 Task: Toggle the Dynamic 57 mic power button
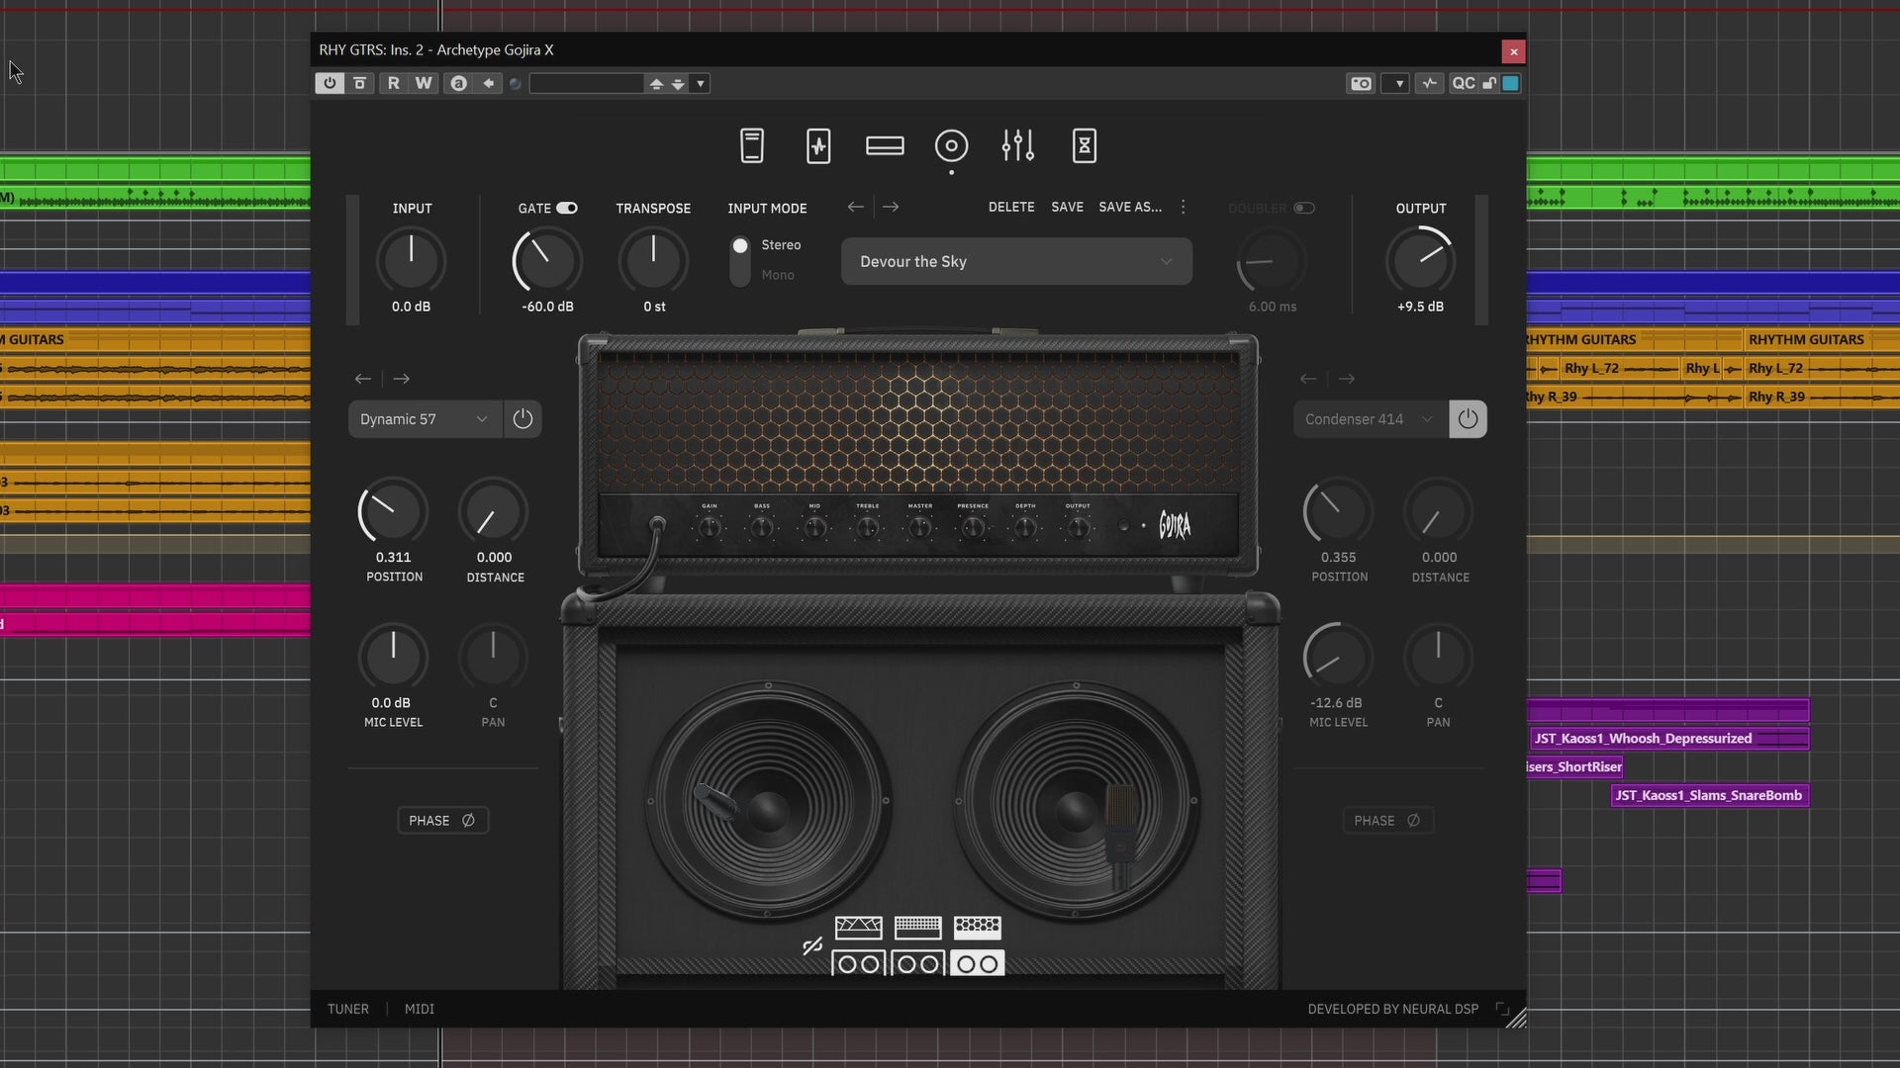[x=522, y=419]
